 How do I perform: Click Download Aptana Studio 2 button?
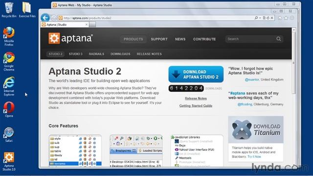196,74
